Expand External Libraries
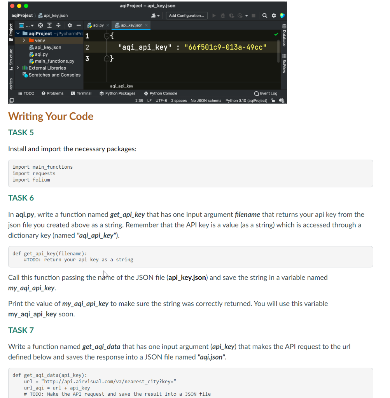Image resolution: width=390 pixels, height=398 pixels. 17,68
